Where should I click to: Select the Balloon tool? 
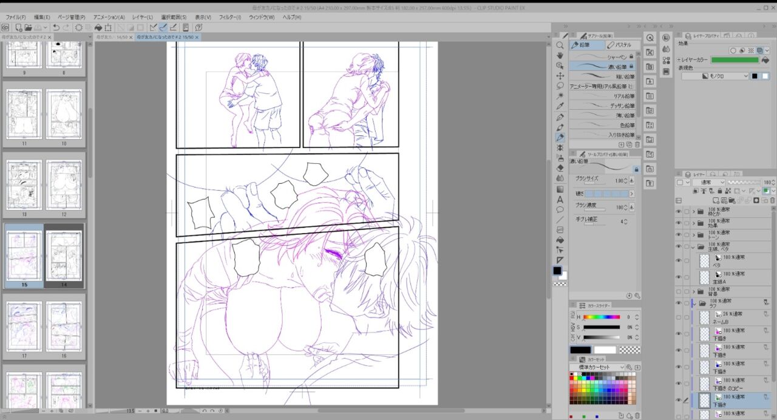pyautogui.click(x=560, y=209)
